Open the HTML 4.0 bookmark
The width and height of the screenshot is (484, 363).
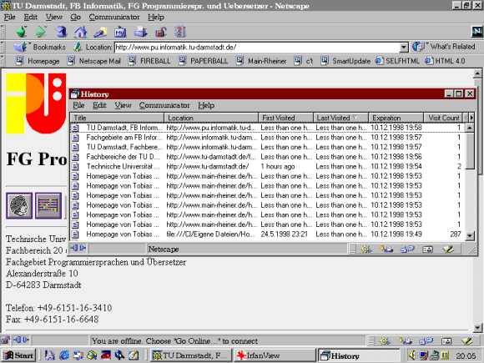click(x=445, y=61)
